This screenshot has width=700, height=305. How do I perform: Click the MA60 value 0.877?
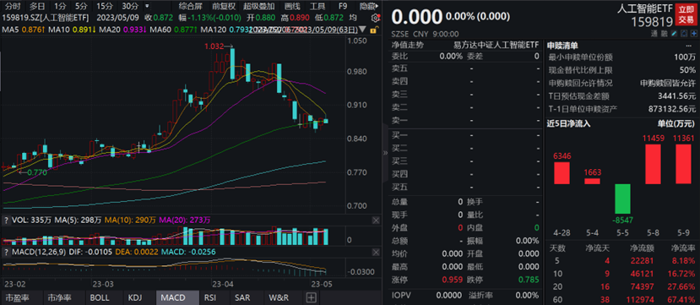184,30
